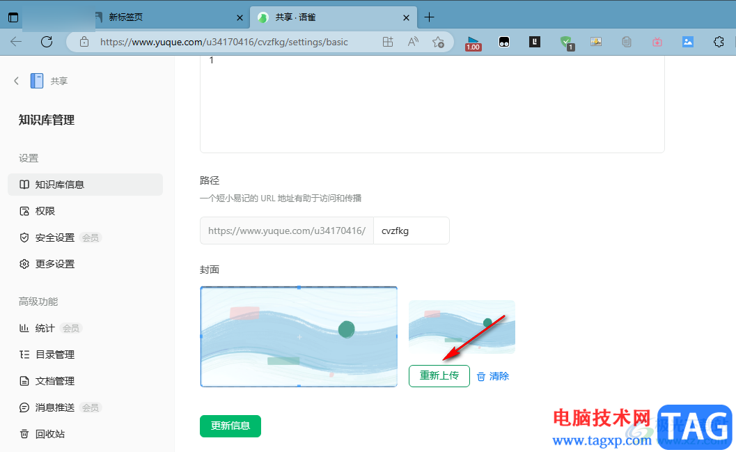
Task: Close the 新标签页 tab
Action: pos(240,18)
